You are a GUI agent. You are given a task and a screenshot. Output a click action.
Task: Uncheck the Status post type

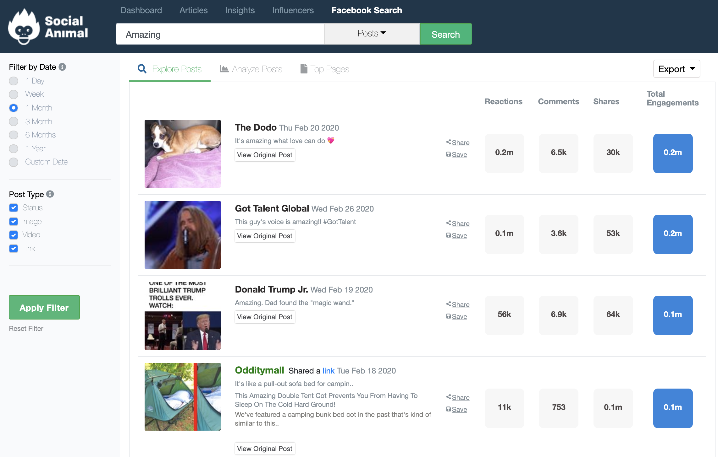tap(14, 208)
